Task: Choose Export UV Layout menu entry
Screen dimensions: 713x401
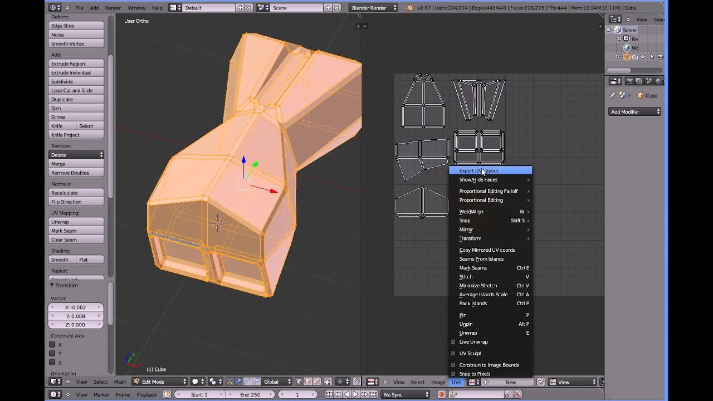Action: [490, 171]
